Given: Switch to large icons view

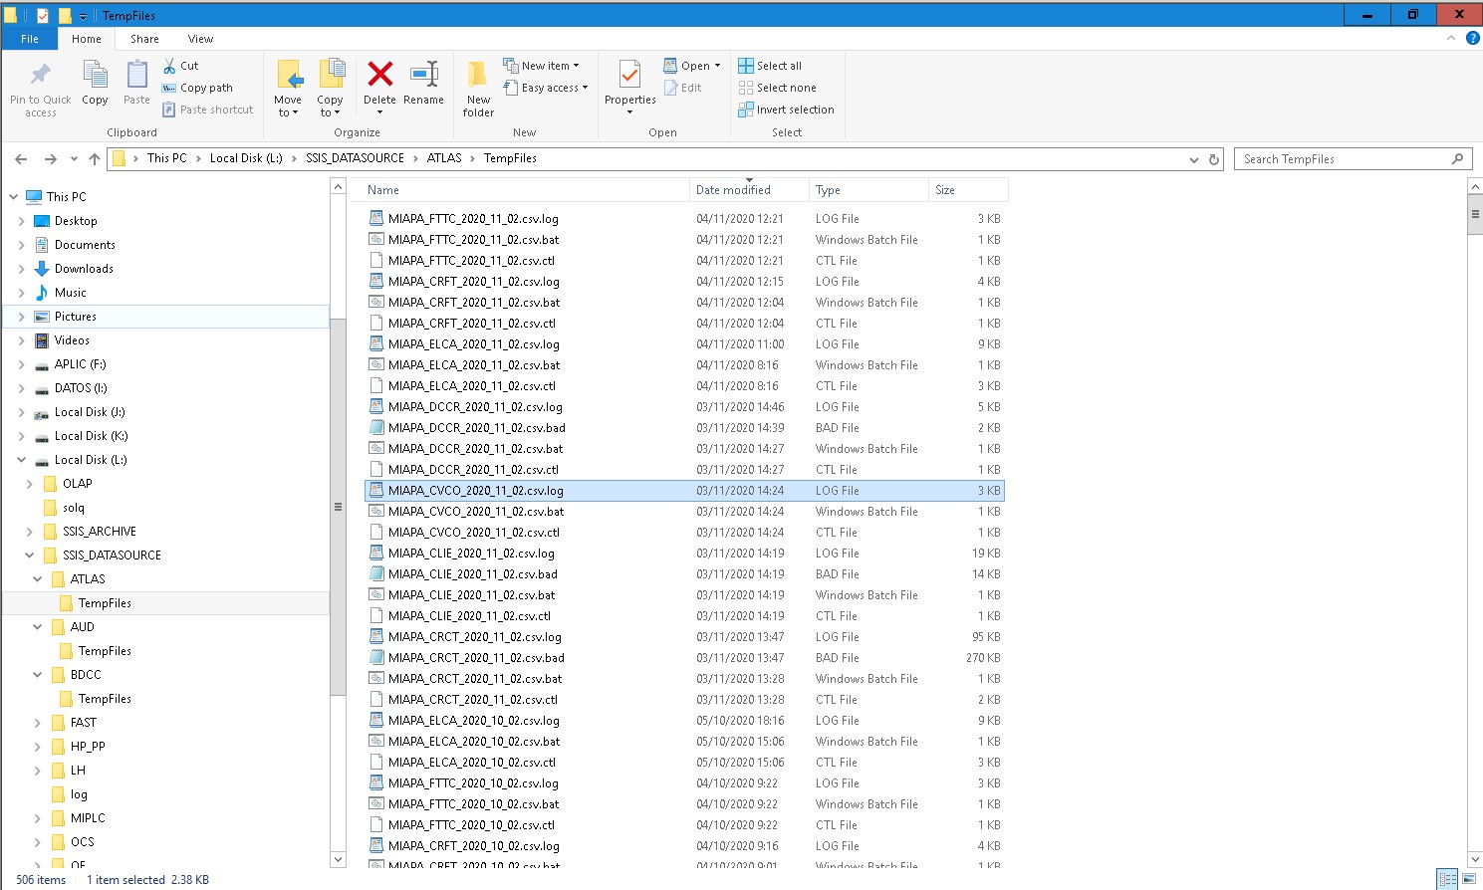Looking at the screenshot, I should 1469,879.
